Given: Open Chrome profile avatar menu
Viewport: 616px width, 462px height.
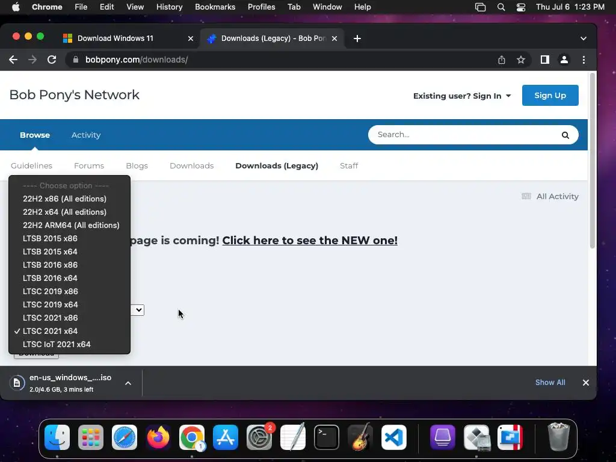Looking at the screenshot, I should click(564, 60).
